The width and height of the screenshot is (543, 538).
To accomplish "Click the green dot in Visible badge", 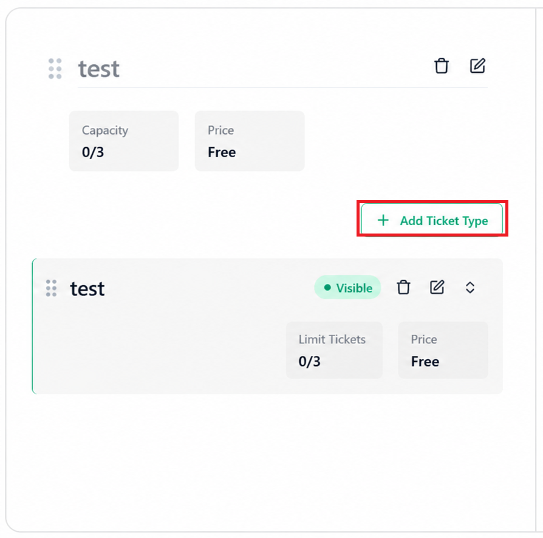I will (x=327, y=287).
